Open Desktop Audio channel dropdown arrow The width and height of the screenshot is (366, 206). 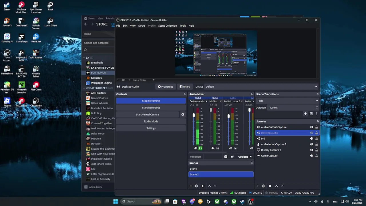coord(206,101)
